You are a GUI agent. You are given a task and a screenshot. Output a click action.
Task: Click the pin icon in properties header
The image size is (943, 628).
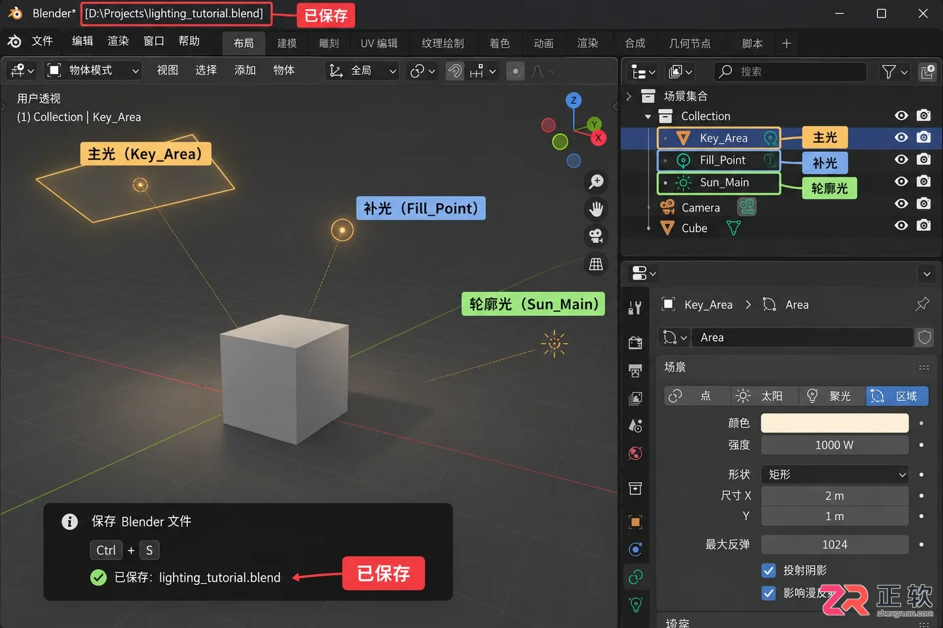[x=923, y=304]
